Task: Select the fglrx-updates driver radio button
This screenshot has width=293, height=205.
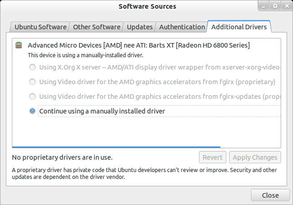Action: (x=32, y=97)
